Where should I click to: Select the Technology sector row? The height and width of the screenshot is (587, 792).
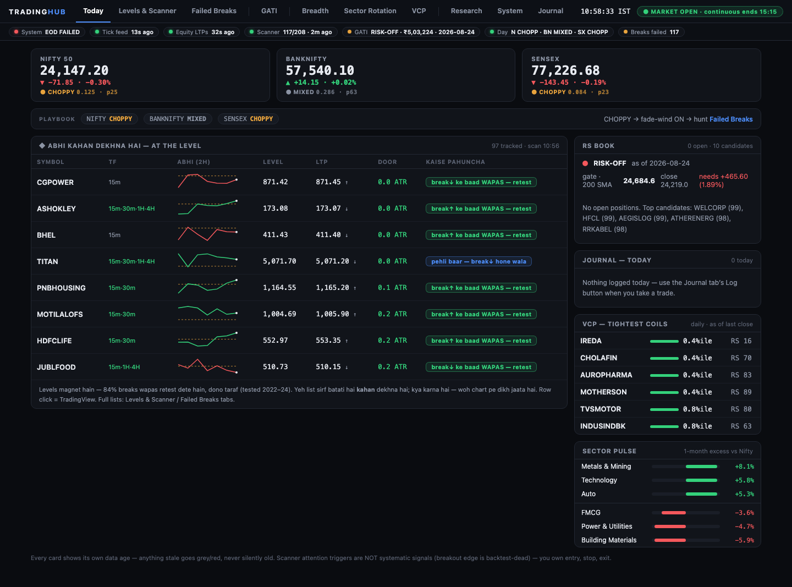pyautogui.click(x=667, y=480)
